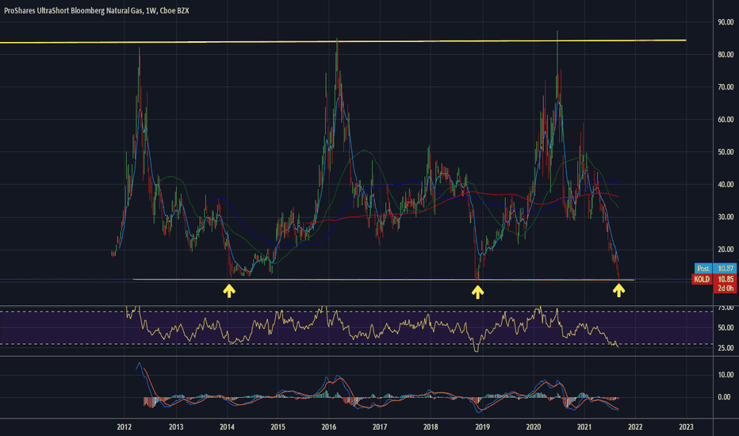Click the 30.00 price axis label
This screenshot has height=436, width=739.
point(726,217)
